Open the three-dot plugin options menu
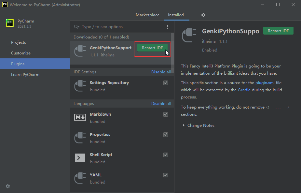301x193 pixels. [x=167, y=27]
